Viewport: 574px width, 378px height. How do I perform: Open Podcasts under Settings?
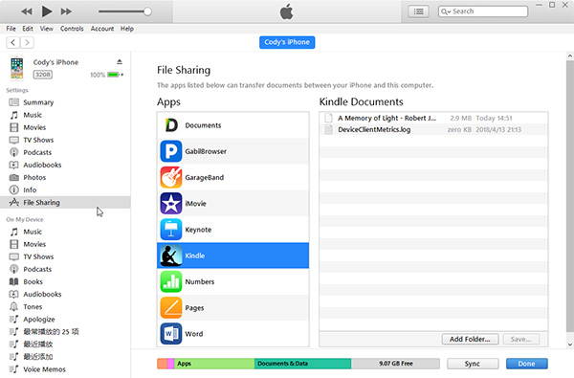[37, 152]
